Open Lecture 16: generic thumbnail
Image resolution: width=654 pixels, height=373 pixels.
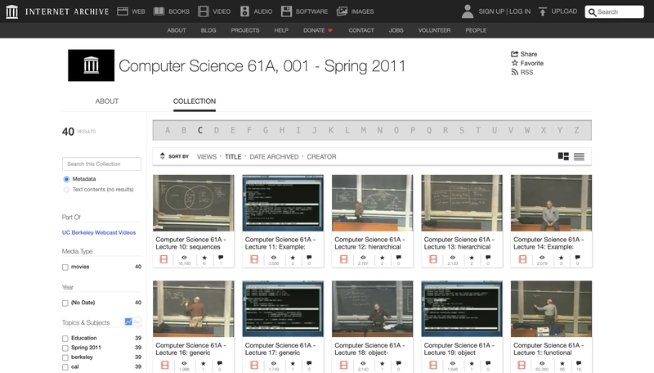point(194,308)
